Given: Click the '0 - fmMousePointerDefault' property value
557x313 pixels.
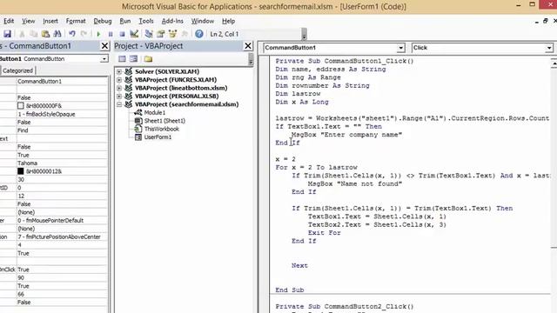Looking at the screenshot, I should (x=50, y=220).
